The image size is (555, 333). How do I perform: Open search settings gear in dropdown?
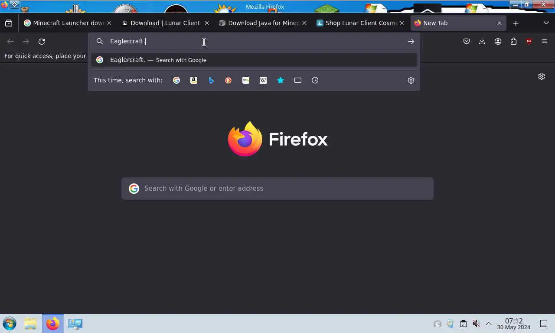(x=411, y=80)
